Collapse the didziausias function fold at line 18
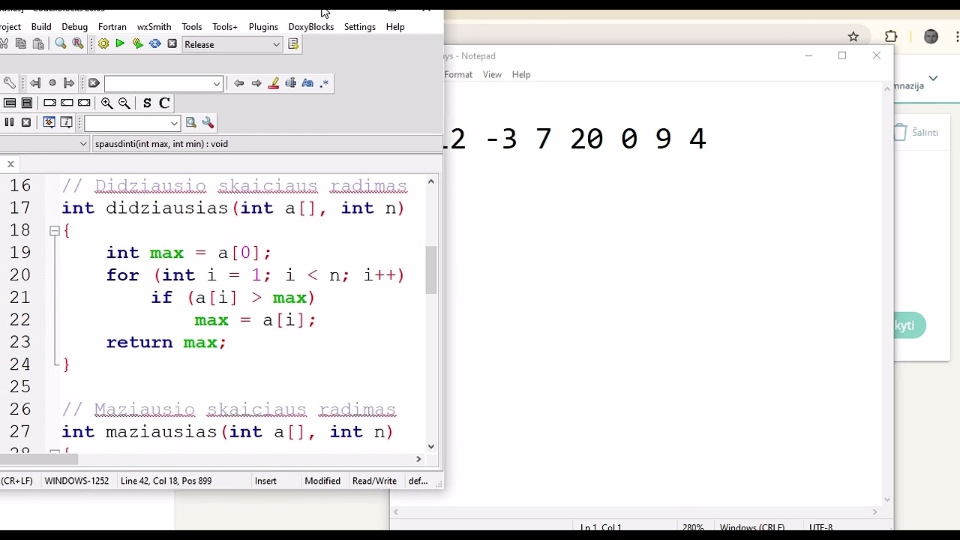 55,231
